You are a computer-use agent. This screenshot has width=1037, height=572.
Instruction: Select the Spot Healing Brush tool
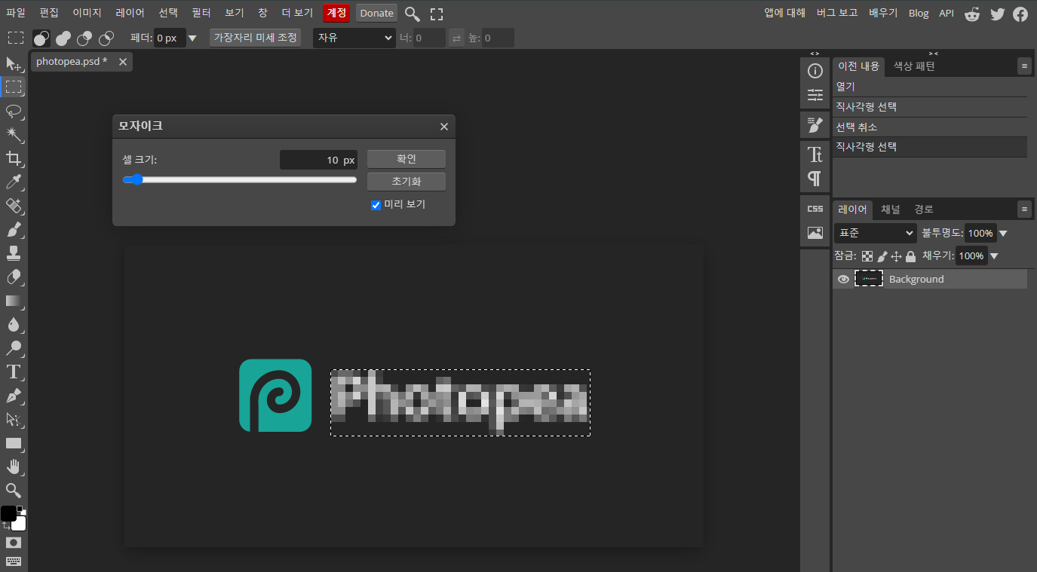(x=14, y=206)
